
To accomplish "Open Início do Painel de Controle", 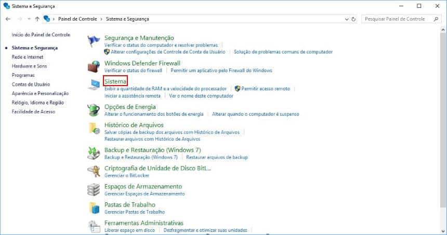I will coord(41,35).
